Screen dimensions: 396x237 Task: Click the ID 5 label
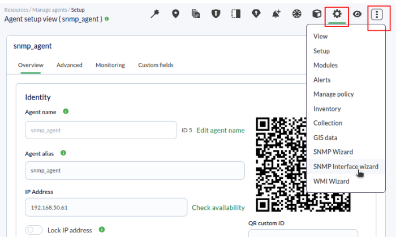click(x=187, y=130)
